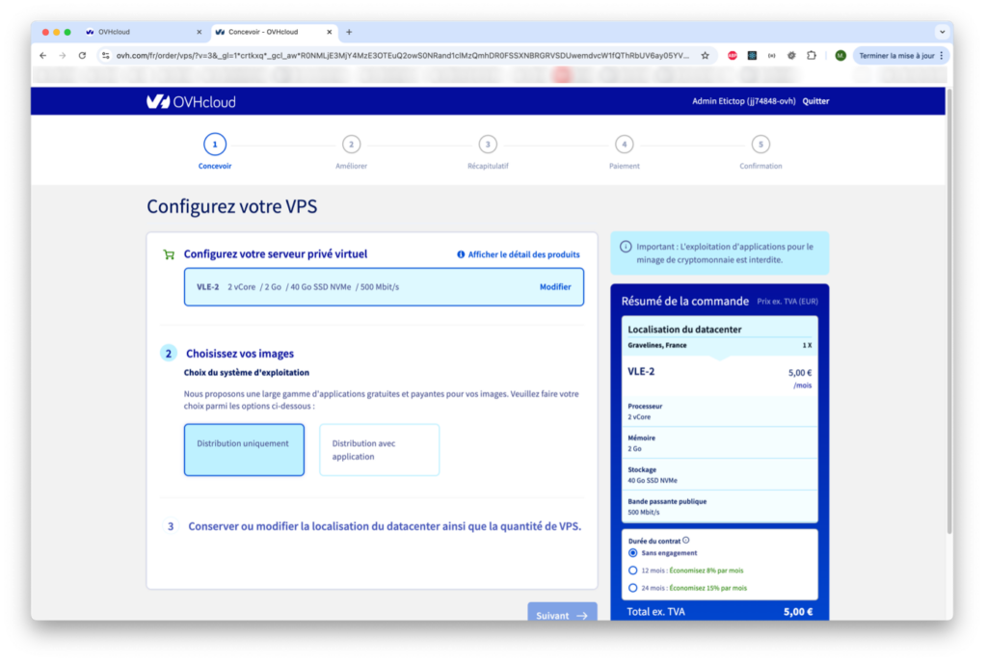Click Admin Etictop account name
Screen dimensions: 987x664
(x=743, y=101)
